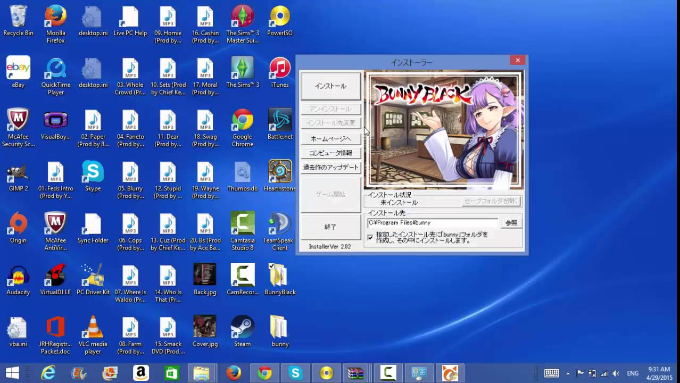Select the Camtasia Studio 8 icon

coord(242,231)
